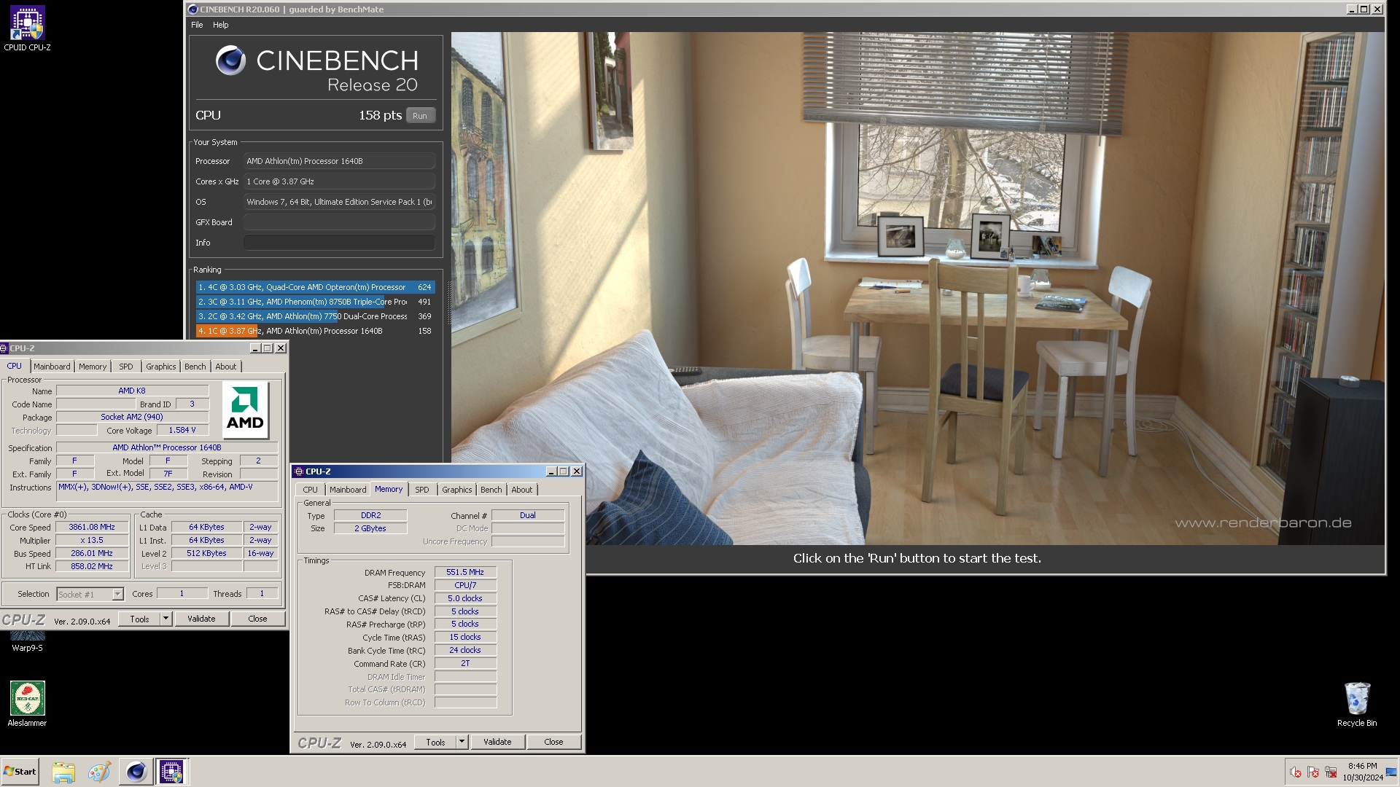Switch to Cinebench from taskbar icon
The image size is (1400, 787).
(x=136, y=772)
